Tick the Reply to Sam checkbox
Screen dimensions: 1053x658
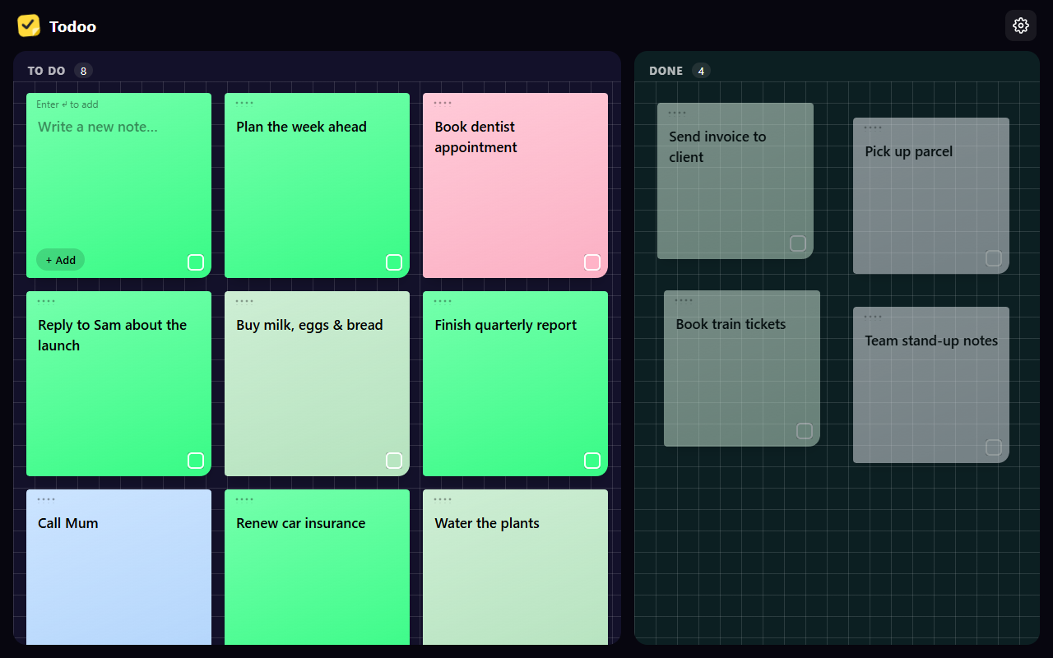(196, 461)
